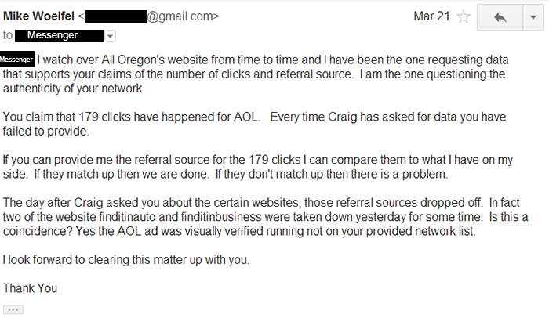This screenshot has width=549, height=318.
Task: Expand recipient details arrow next to Messenger
Action: (x=111, y=36)
